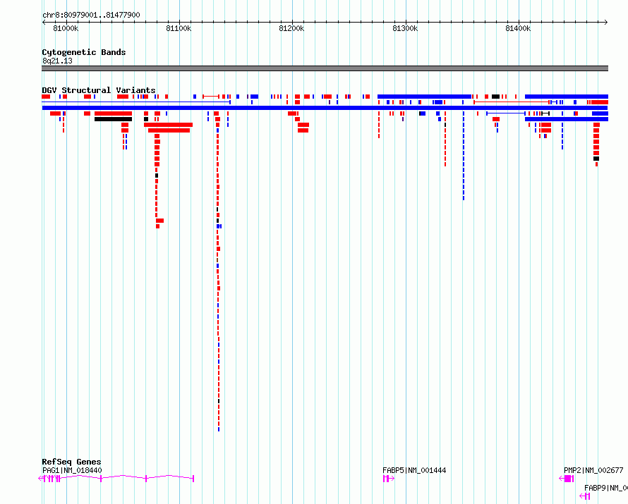This screenshot has width=628, height=504.
Task: Click the DGV Structural Variants track title
Action: point(99,90)
